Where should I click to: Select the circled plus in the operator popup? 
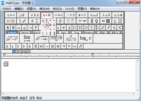[x=47, y=25]
